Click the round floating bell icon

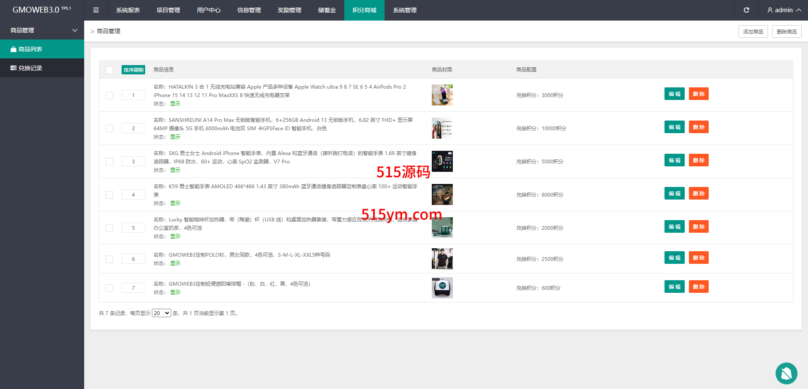point(786,373)
